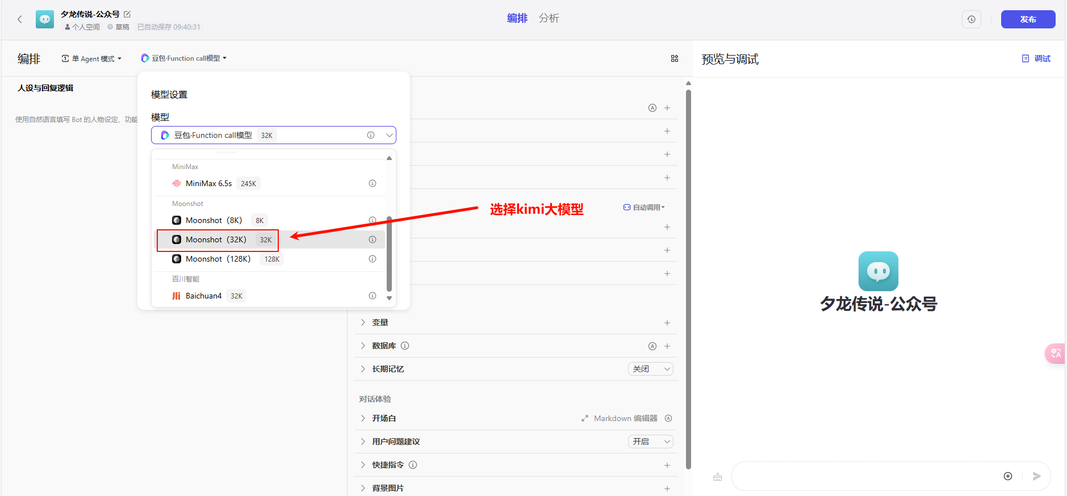This screenshot has height=496, width=1067.
Task: Expand the 开场白 section
Action: click(363, 418)
